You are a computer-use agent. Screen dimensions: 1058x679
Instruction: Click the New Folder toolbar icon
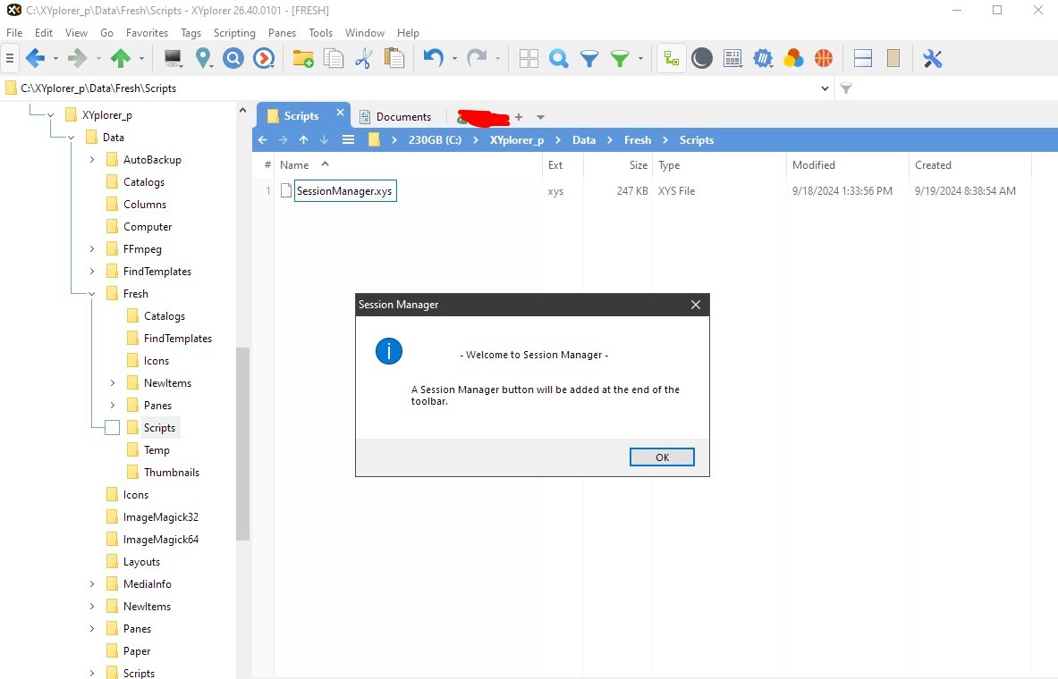tap(303, 59)
